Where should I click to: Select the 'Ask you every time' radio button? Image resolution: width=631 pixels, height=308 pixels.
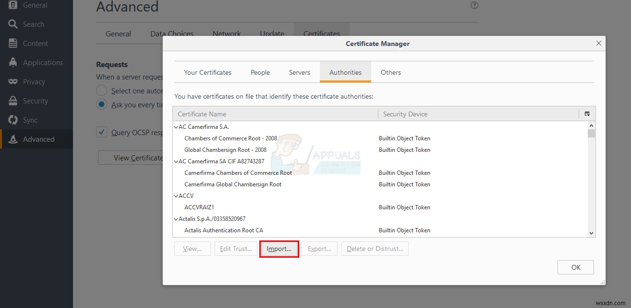tap(101, 105)
